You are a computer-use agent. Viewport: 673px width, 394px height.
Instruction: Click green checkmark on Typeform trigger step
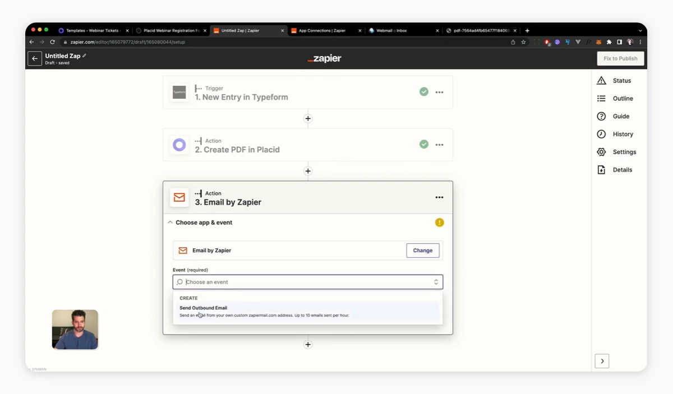(x=424, y=92)
